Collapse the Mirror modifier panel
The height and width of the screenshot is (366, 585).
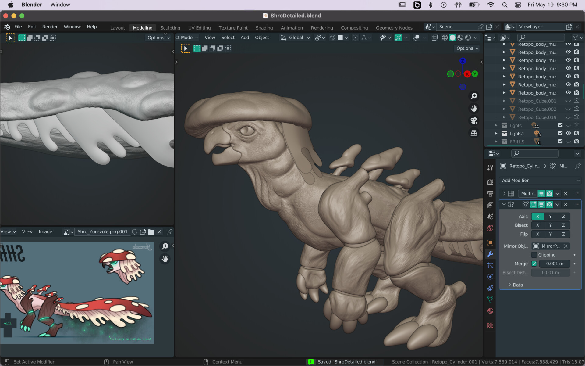tap(503, 204)
